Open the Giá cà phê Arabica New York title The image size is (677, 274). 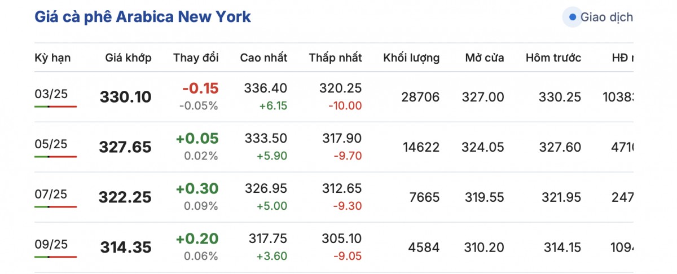143,17
